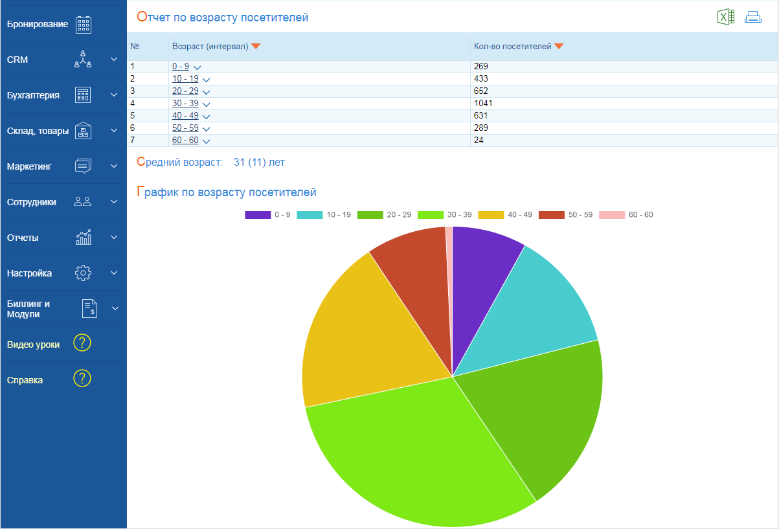Click the printer icon
Image resolution: width=779 pixels, height=529 pixels.
pos(752,17)
